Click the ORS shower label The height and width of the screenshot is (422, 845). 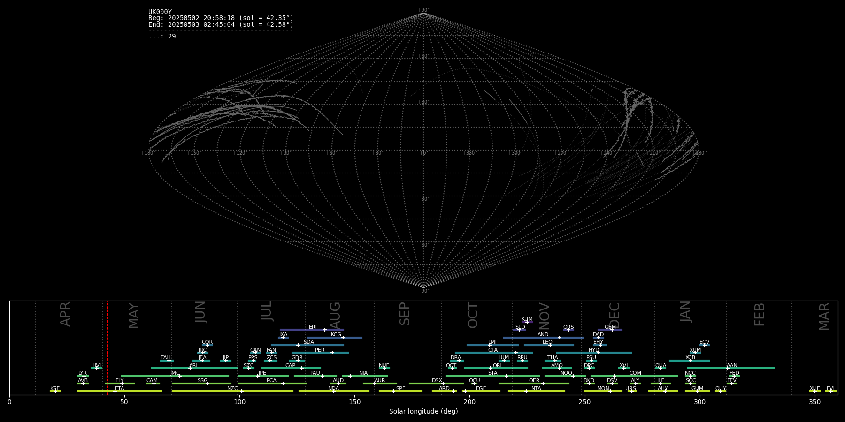pos(568,327)
